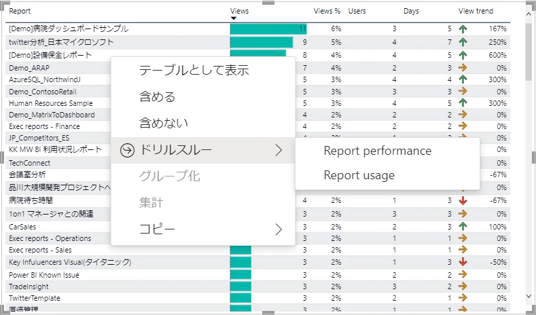Click Views data bar for twitter分析_日本マイクロソフト

pyautogui.click(x=262, y=42)
